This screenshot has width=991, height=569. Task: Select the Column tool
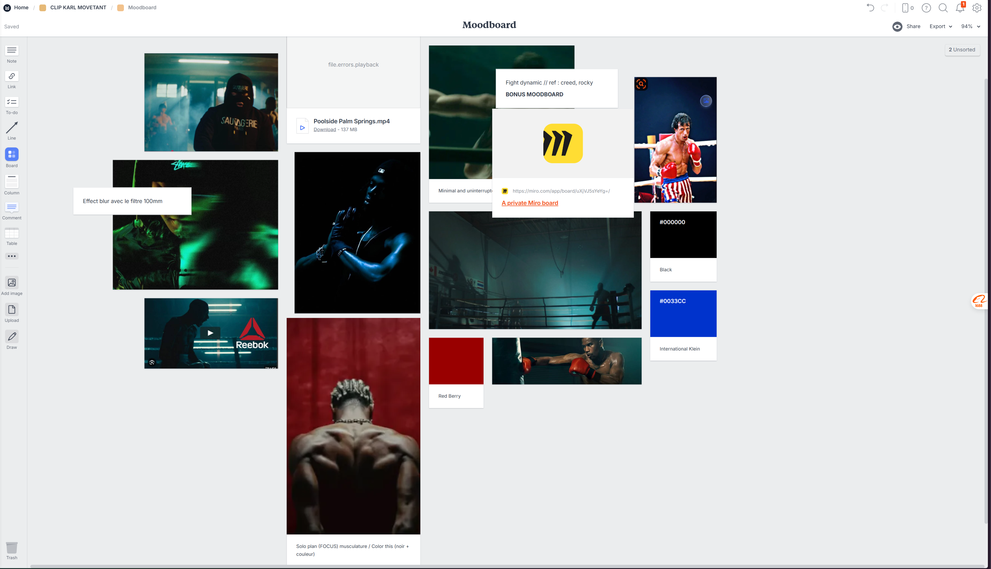point(12,182)
